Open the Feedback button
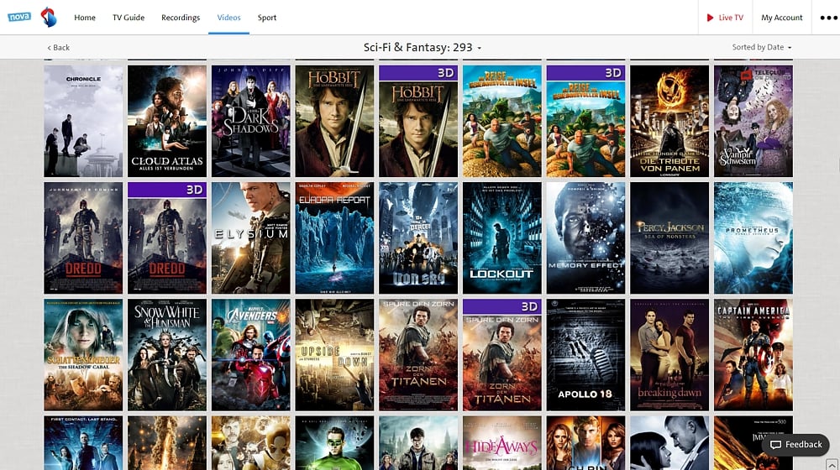 pos(796,444)
